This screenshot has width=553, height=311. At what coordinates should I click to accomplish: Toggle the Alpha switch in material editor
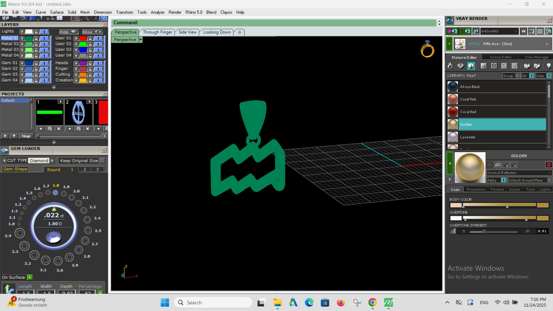[x=503, y=180]
